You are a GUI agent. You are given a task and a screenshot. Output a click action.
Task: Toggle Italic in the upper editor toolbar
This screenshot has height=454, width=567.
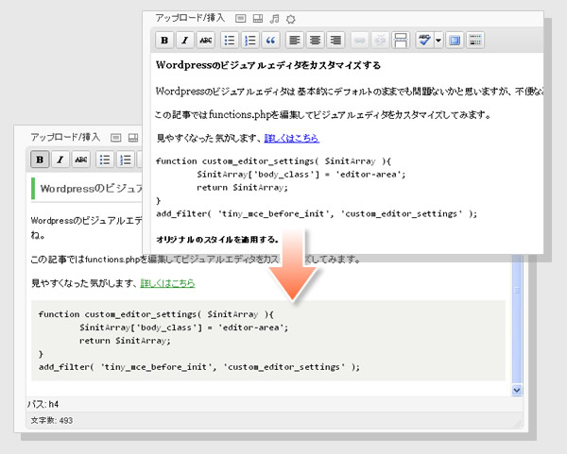click(x=185, y=40)
